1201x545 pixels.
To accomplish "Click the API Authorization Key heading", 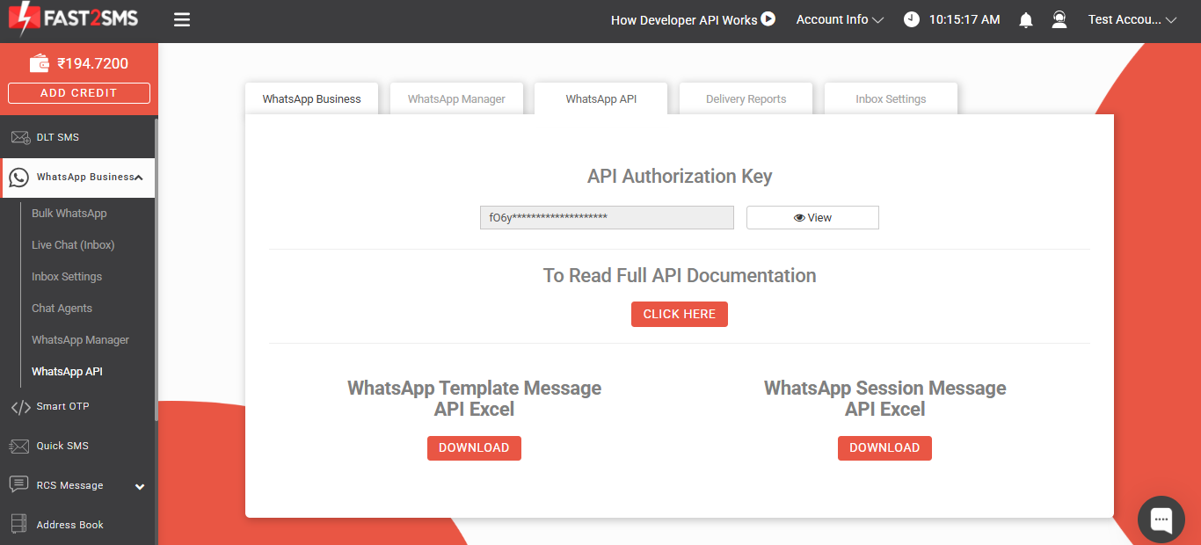I will click(680, 176).
